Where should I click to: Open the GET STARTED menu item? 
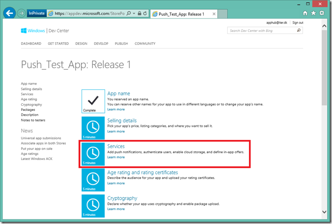[x=58, y=44]
